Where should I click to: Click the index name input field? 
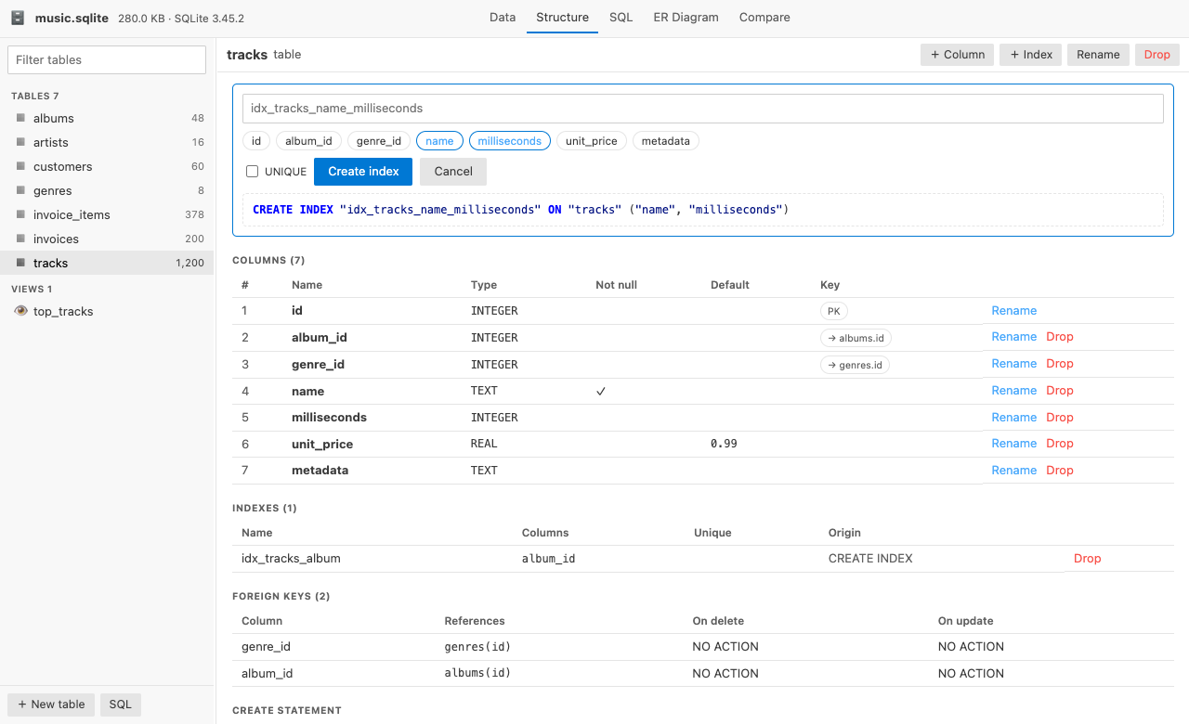703,109
